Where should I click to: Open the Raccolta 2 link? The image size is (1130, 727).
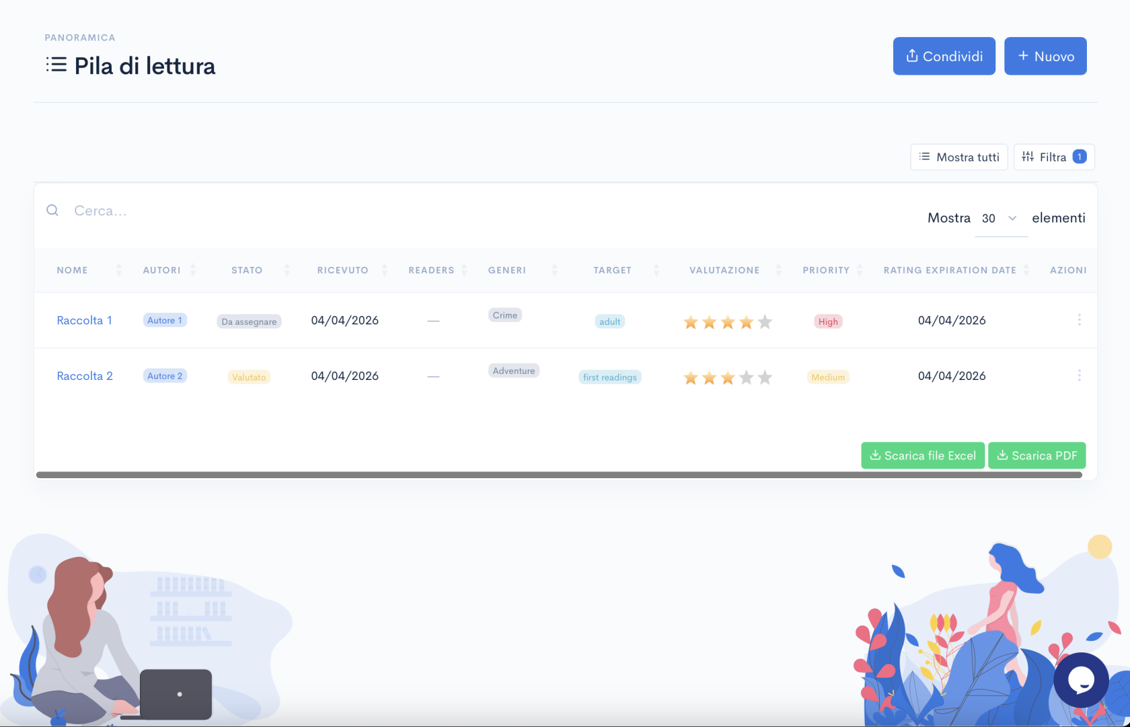coord(85,376)
